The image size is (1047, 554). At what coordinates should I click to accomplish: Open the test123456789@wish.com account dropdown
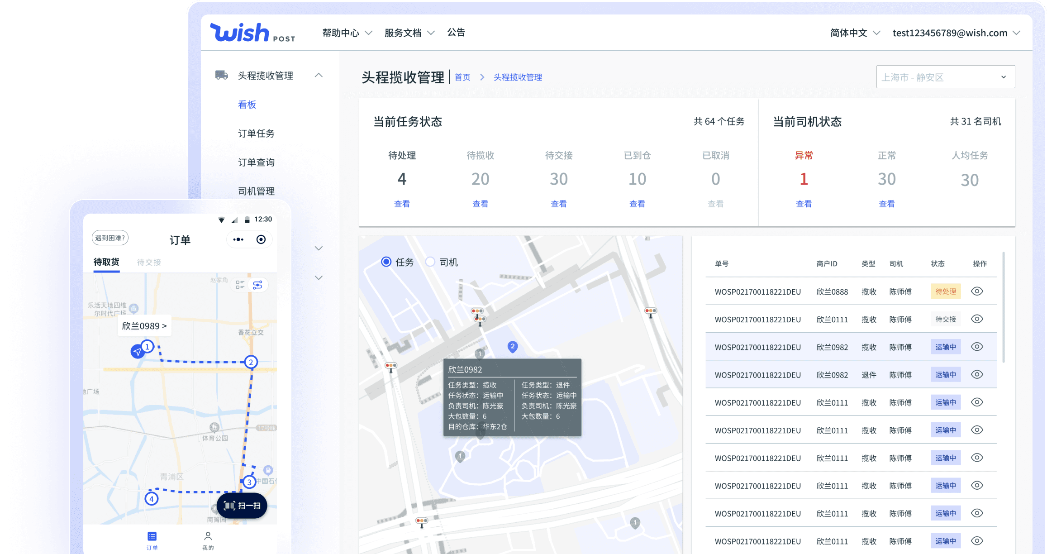(x=956, y=33)
